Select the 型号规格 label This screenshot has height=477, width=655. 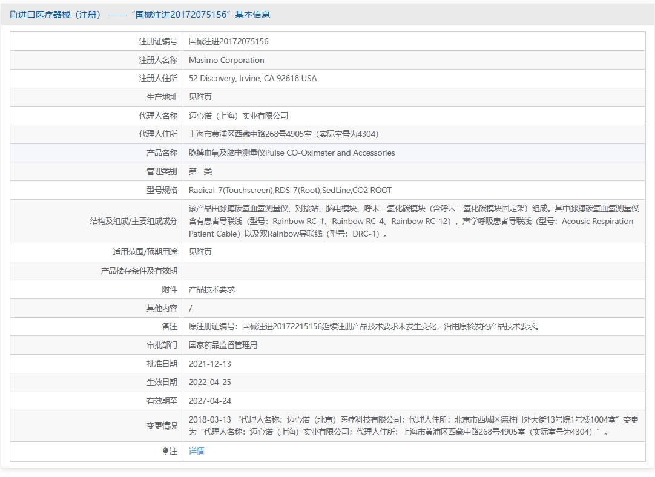[162, 191]
